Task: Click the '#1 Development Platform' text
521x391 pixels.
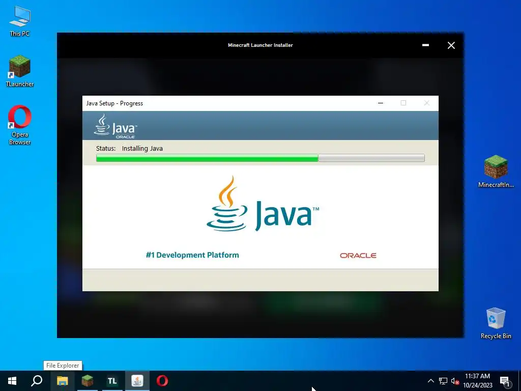Action: [192, 255]
